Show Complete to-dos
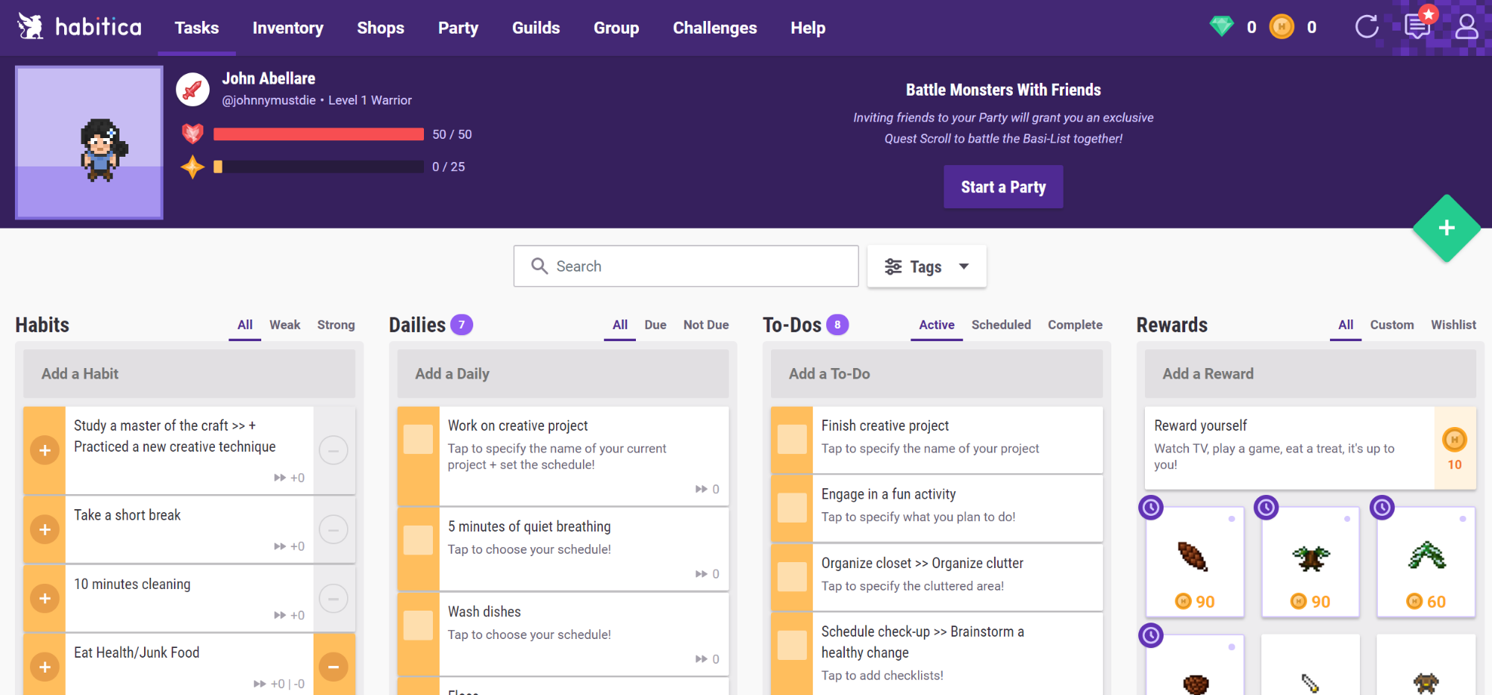Viewport: 1492px width, 695px height. tap(1075, 325)
